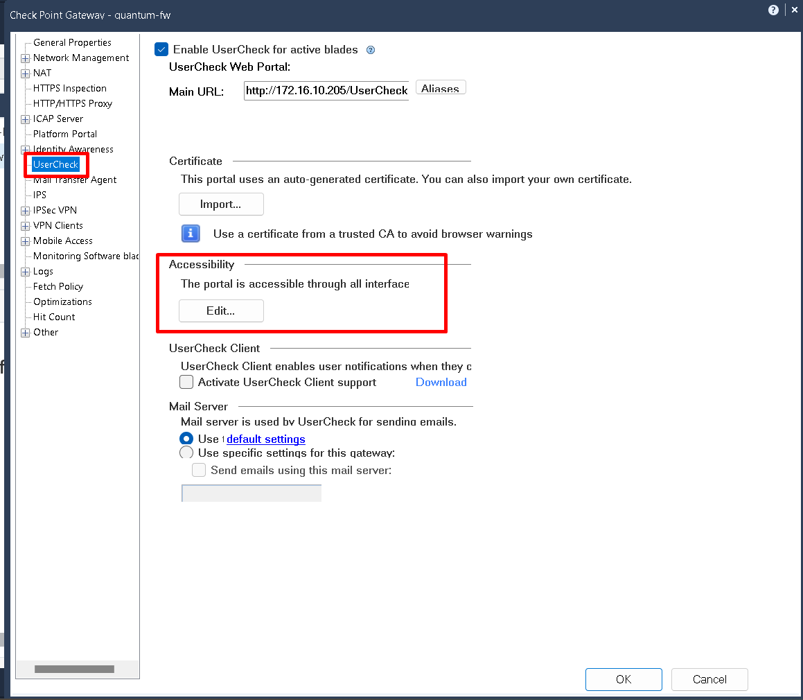Viewport: 803px width, 700px height.
Task: Click the help question mark icon in title bar
Action: pyautogui.click(x=773, y=10)
